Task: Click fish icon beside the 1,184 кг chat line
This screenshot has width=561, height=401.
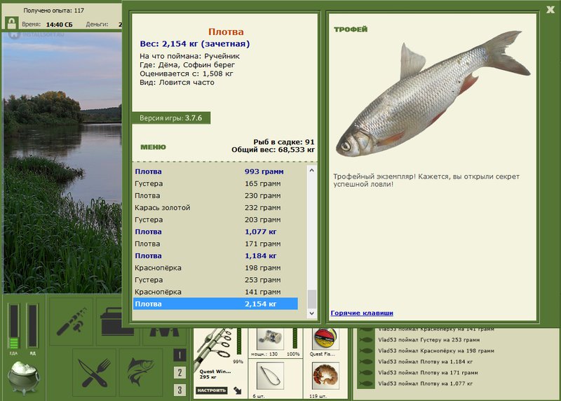Action: 366,362
